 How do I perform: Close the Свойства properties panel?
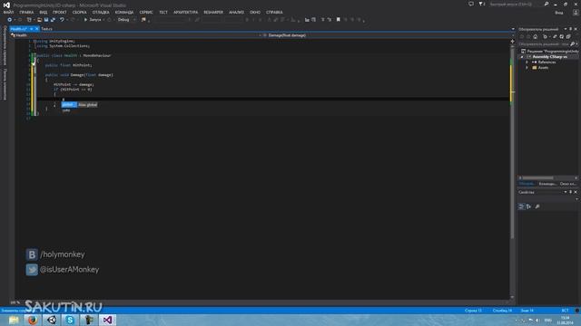576,192
